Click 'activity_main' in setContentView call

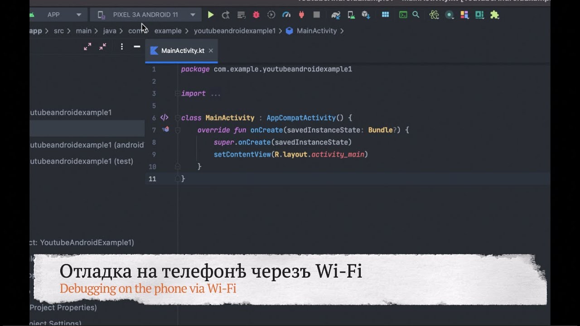point(338,154)
